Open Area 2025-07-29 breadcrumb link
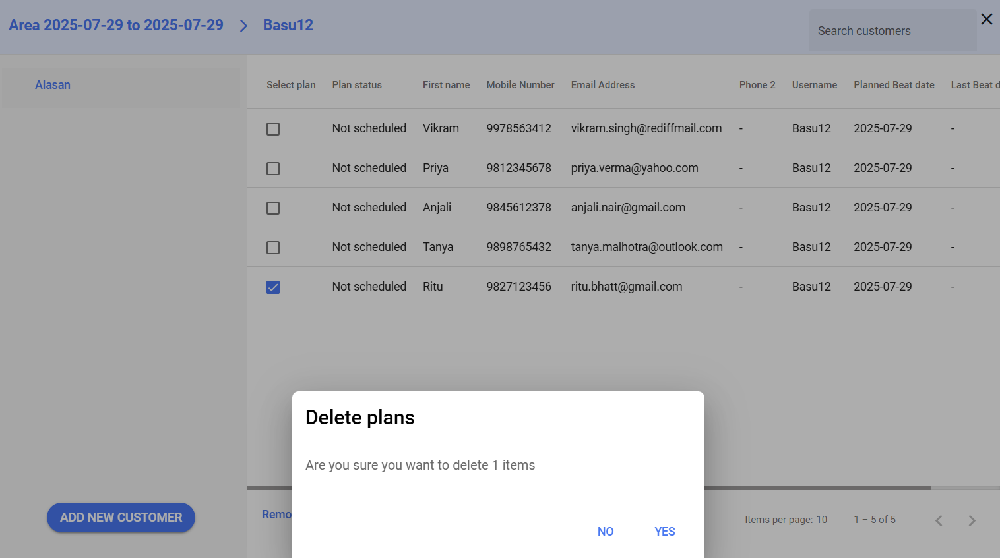The image size is (1000, 558). [116, 25]
